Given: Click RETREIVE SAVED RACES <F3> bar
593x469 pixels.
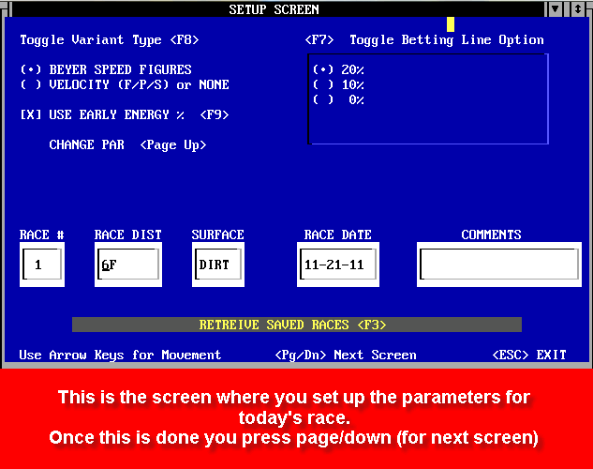Looking at the screenshot, I should point(297,325).
